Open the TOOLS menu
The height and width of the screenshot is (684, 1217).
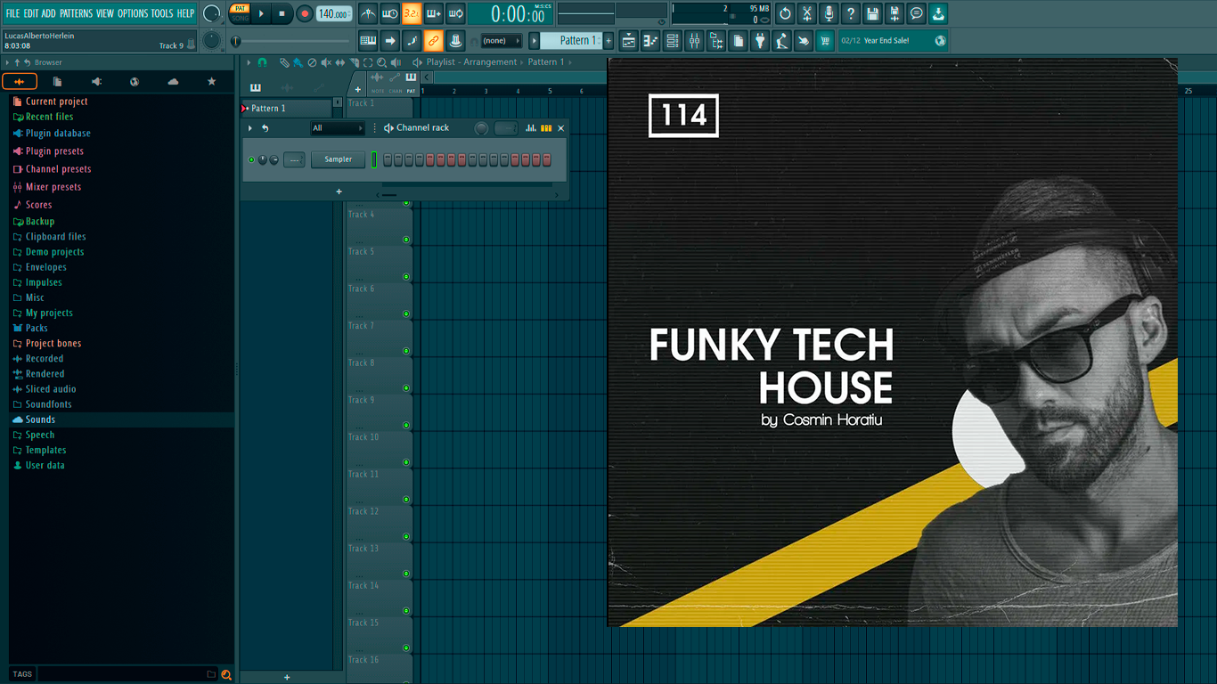pos(162,13)
